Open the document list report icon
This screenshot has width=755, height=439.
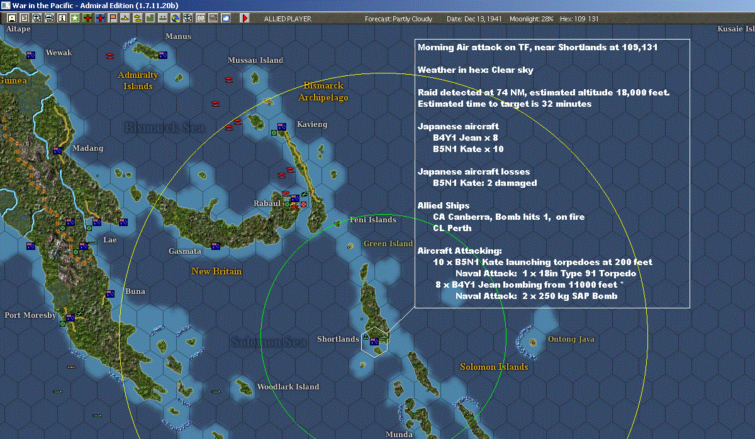24,18
